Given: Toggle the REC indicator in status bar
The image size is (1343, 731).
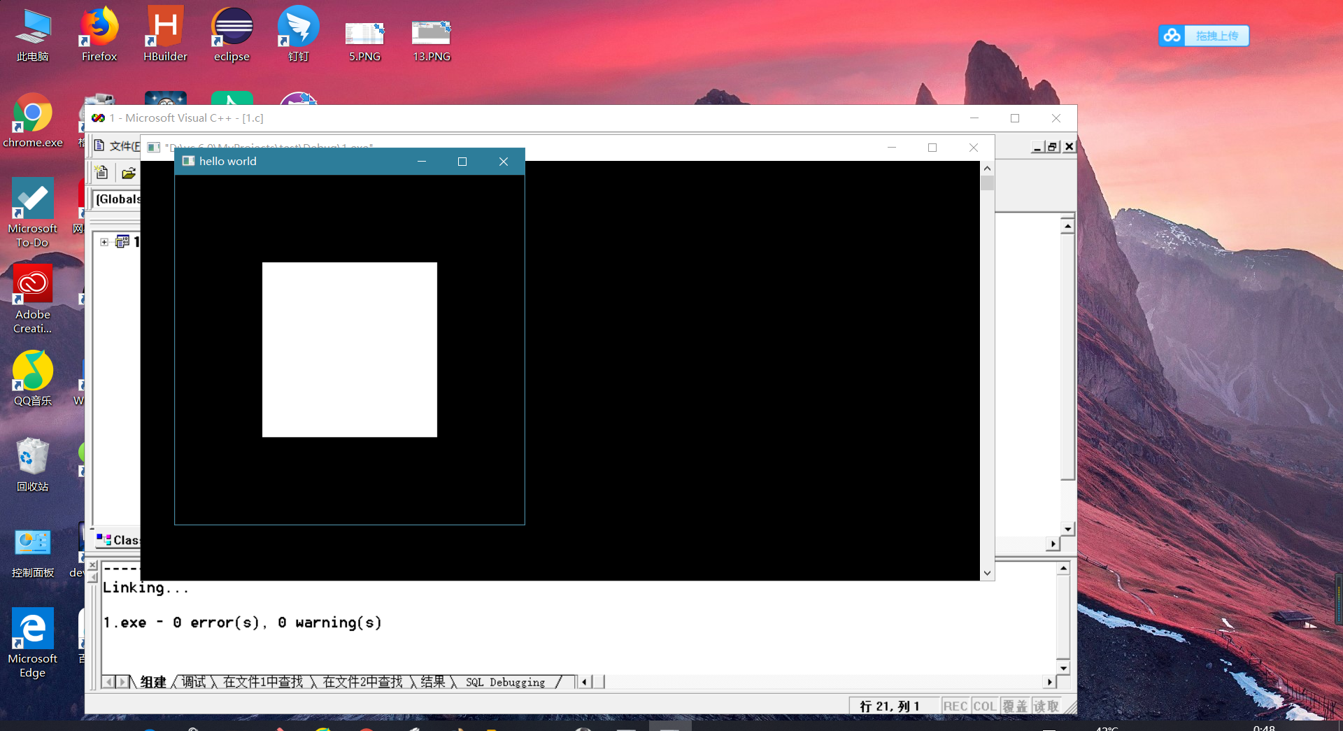Looking at the screenshot, I should click(x=955, y=706).
